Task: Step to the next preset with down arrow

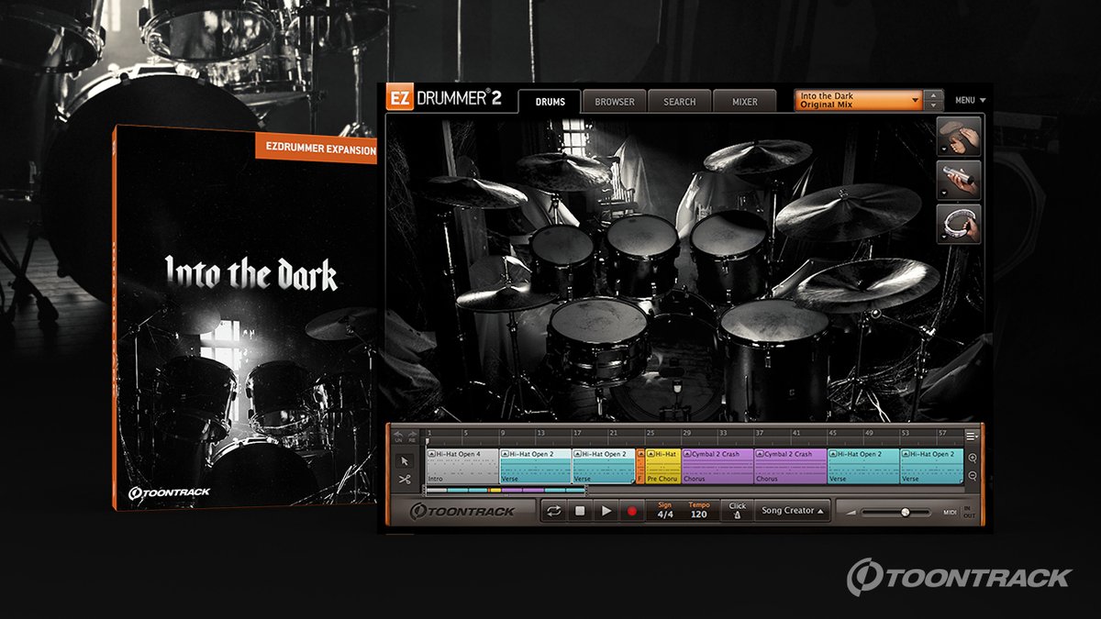Action: click(933, 106)
